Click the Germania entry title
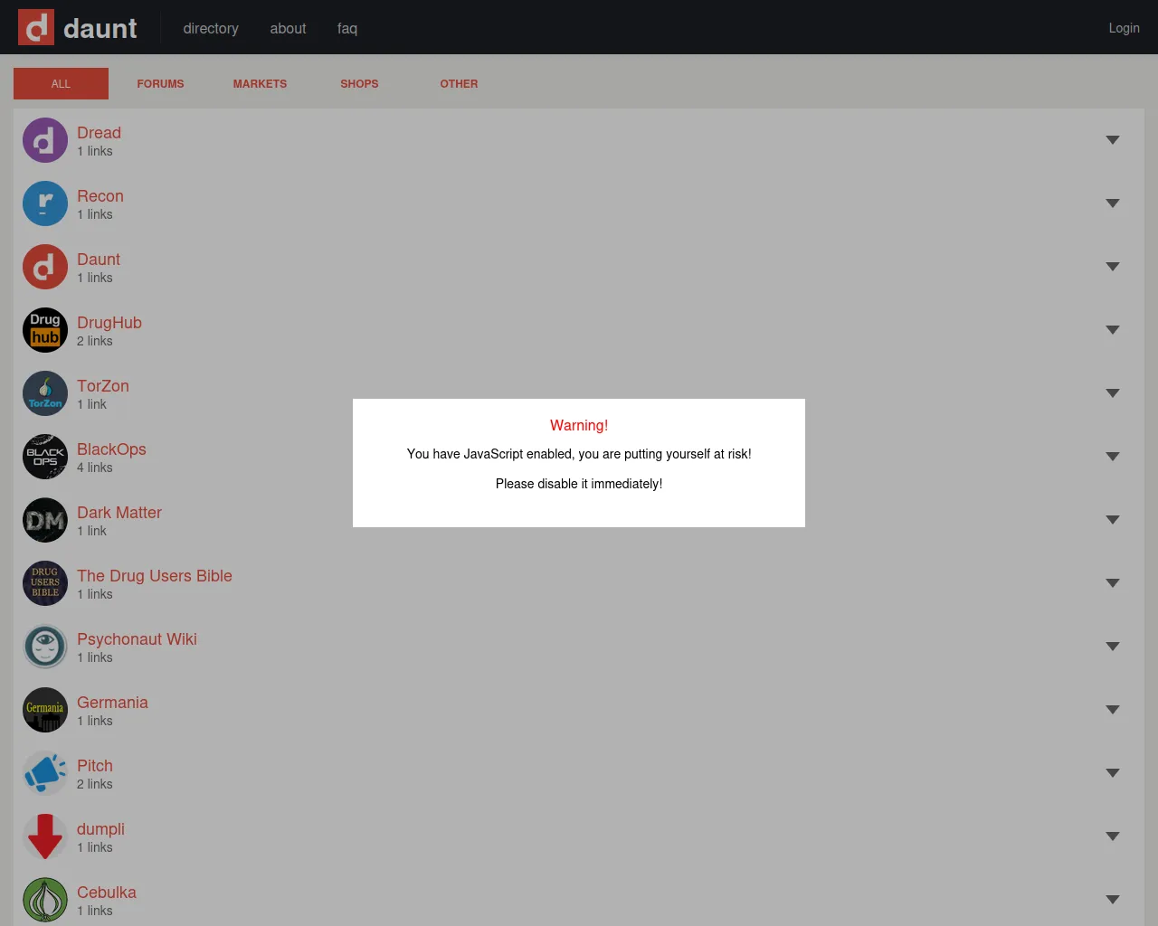 112,703
